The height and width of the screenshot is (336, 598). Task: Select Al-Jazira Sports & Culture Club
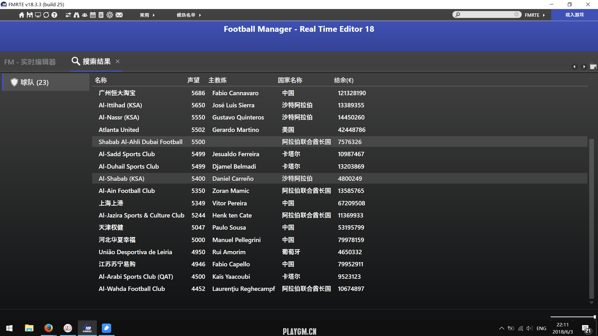(x=339, y=215)
